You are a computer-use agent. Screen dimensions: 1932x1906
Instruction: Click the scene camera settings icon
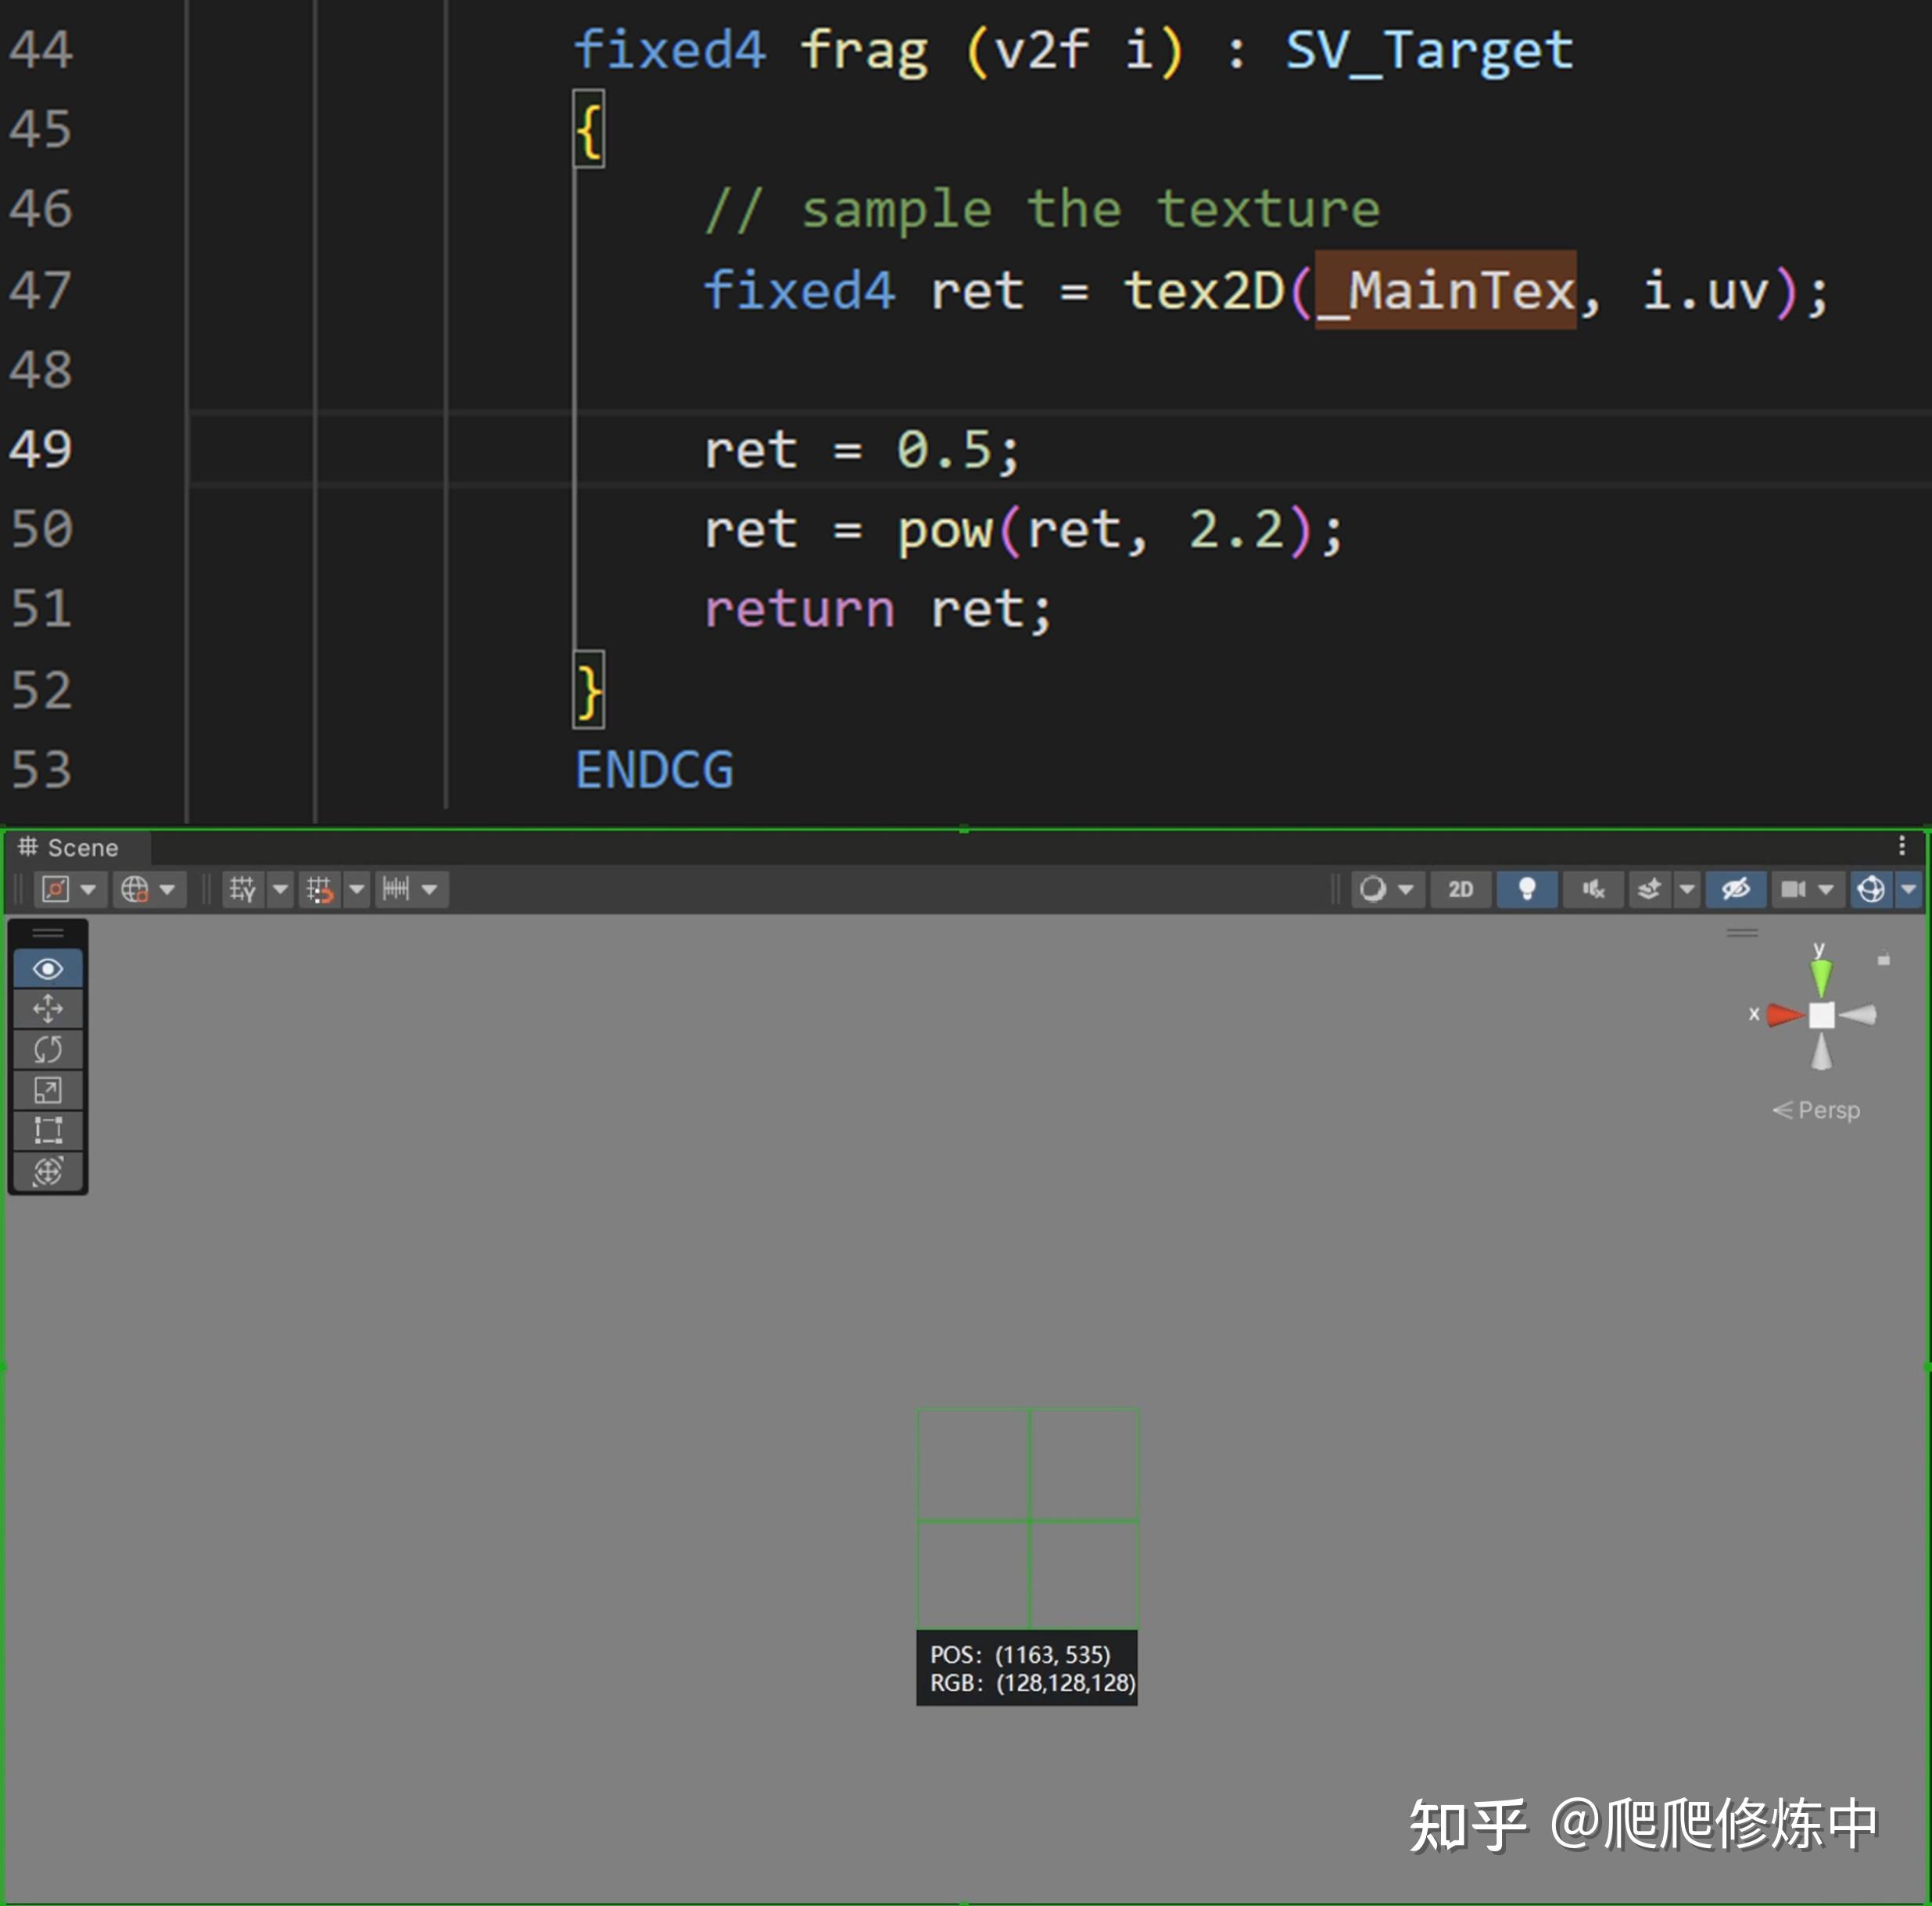(1793, 888)
